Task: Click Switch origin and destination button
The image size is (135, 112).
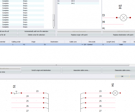Action: [x=41, y=70]
